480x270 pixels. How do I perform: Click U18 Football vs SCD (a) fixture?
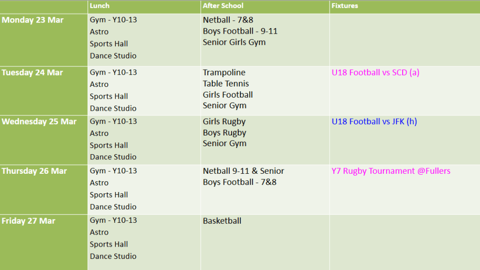coord(375,72)
